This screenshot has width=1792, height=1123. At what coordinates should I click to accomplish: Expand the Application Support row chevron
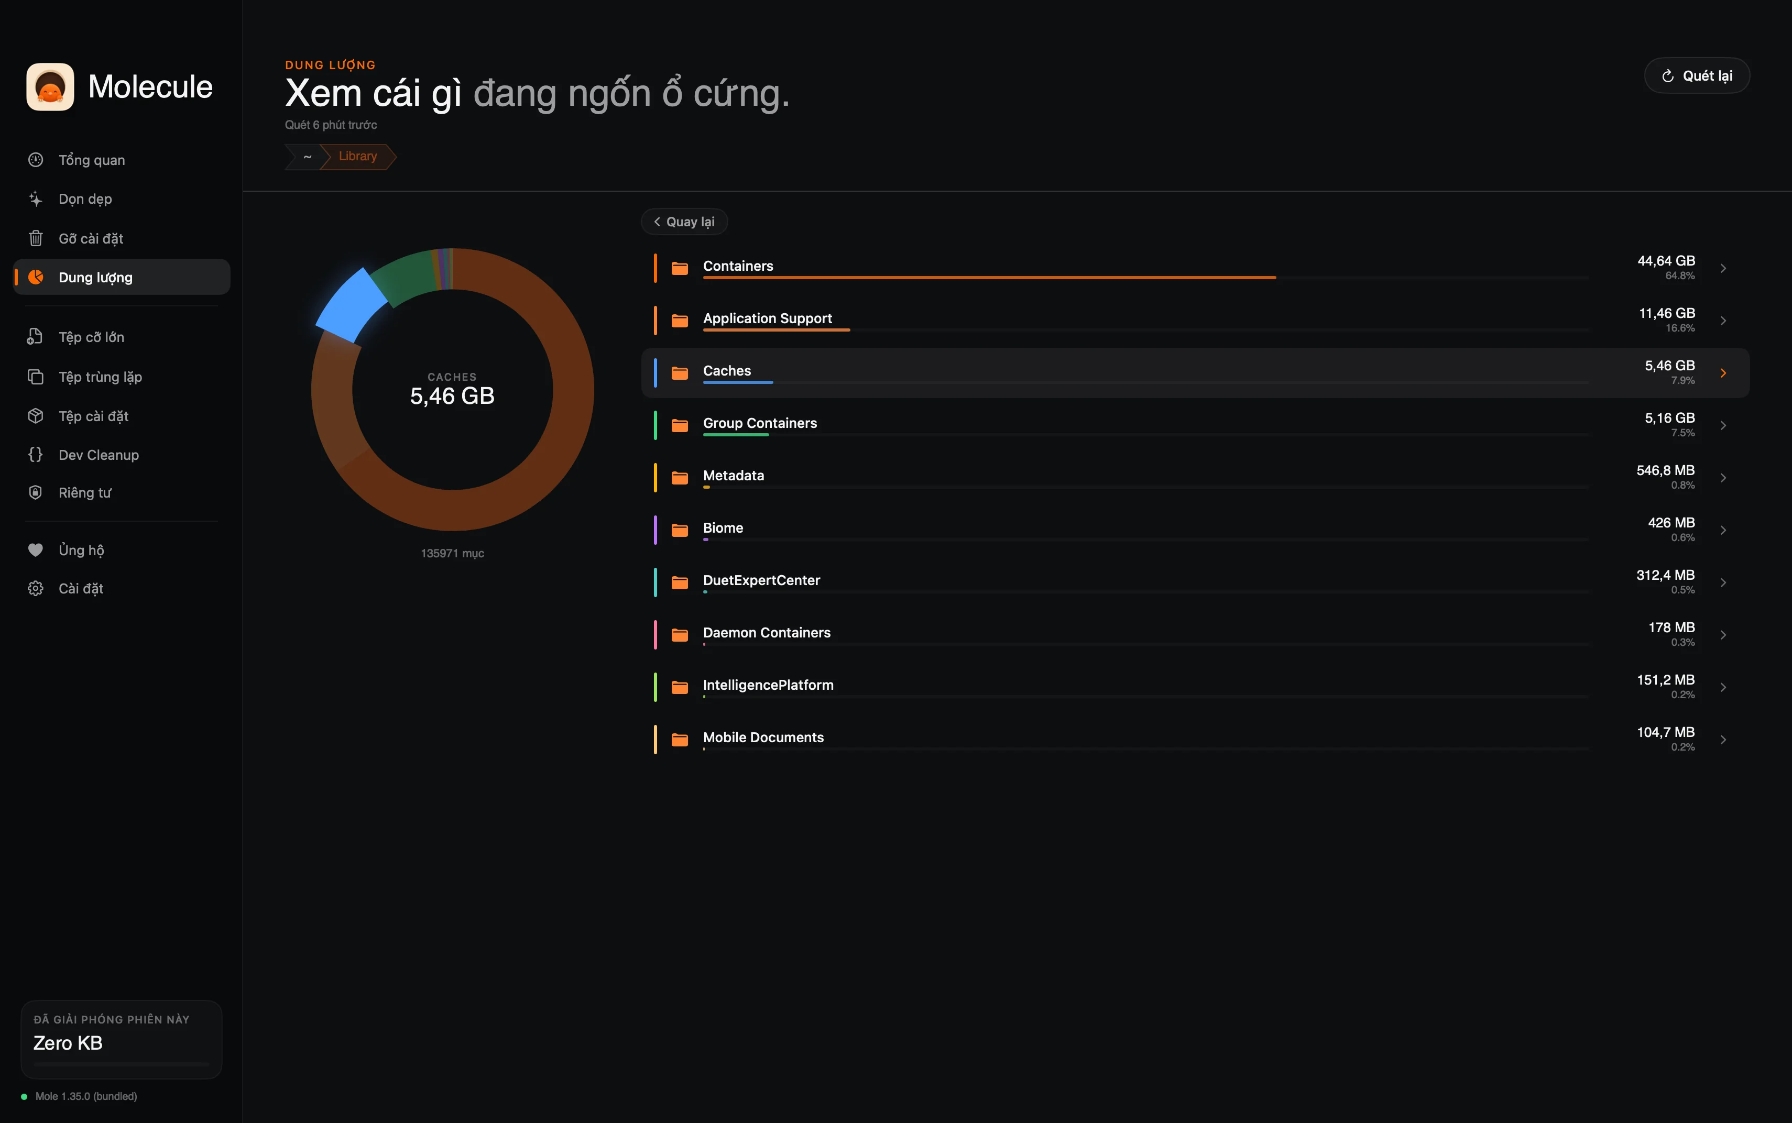pyautogui.click(x=1723, y=321)
